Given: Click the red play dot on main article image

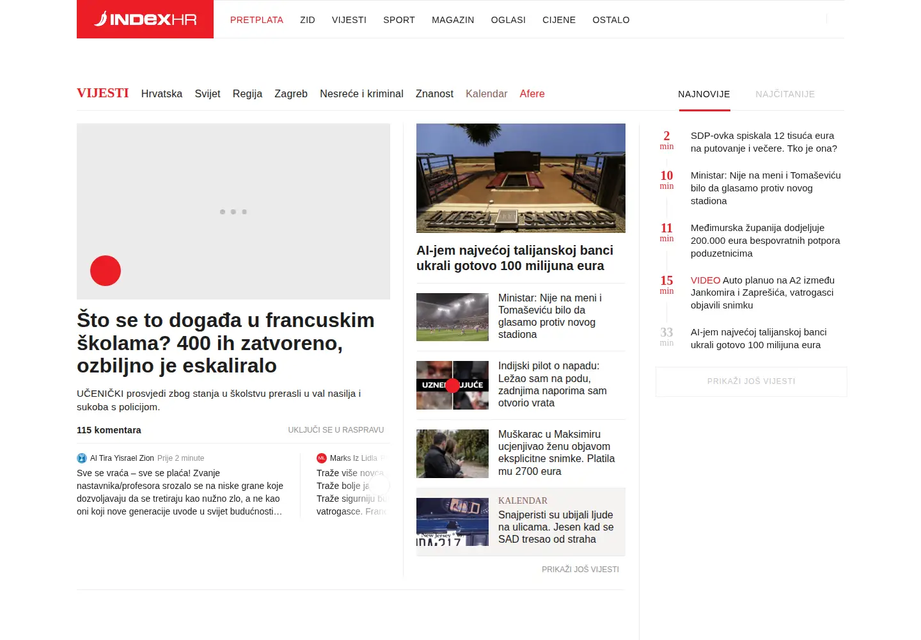Looking at the screenshot, I should point(106,271).
